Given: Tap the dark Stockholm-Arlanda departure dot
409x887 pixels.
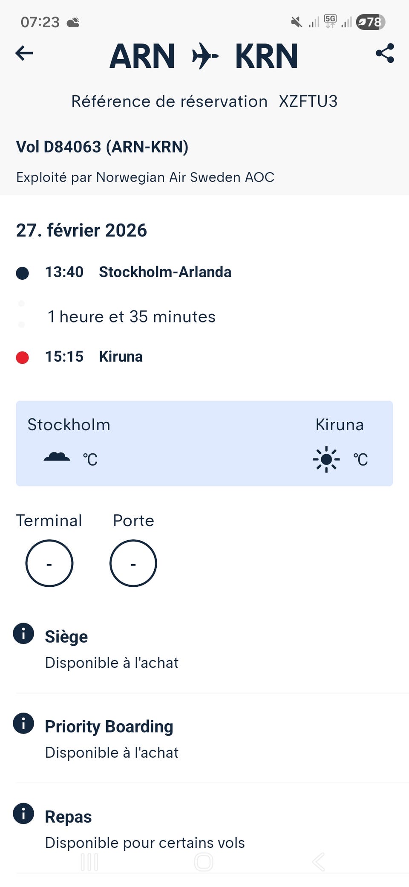Looking at the screenshot, I should 22,273.
